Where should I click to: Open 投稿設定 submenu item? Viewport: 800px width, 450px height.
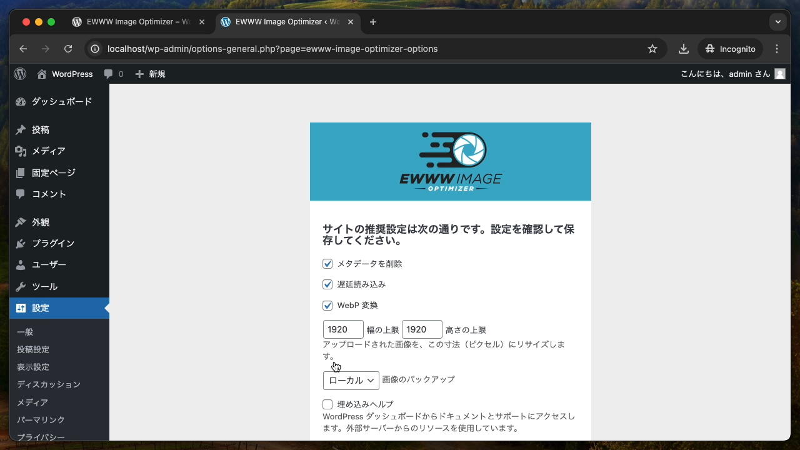(33, 349)
